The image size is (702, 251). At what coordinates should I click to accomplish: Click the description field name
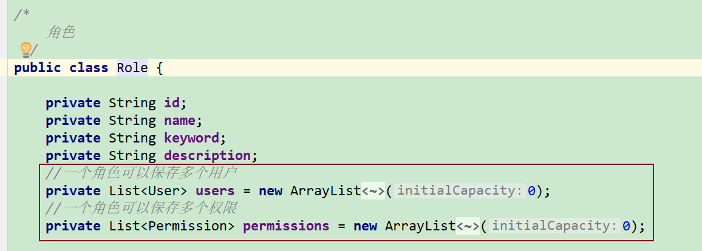pyautogui.click(x=207, y=156)
